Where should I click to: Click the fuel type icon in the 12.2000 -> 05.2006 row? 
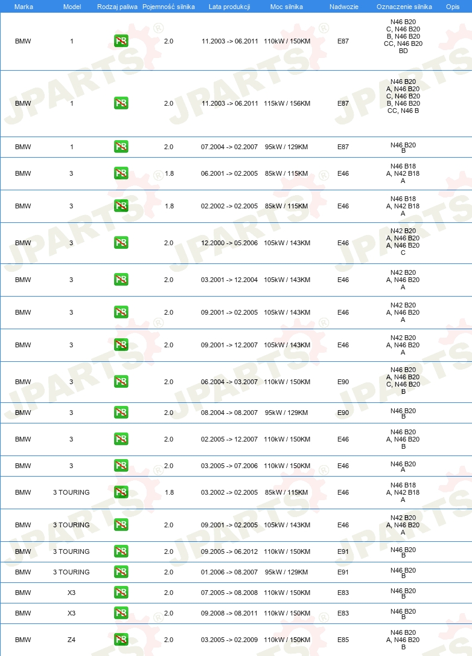[121, 243]
